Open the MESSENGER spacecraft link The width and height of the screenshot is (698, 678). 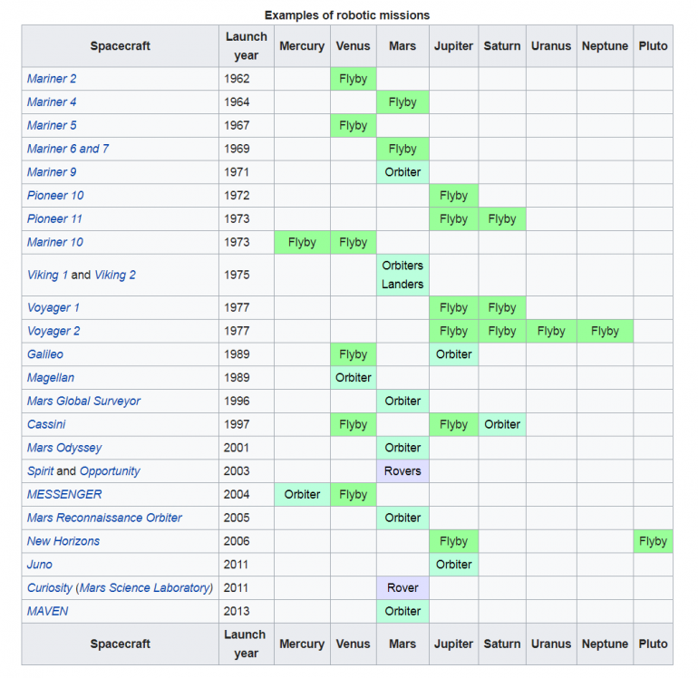64,494
